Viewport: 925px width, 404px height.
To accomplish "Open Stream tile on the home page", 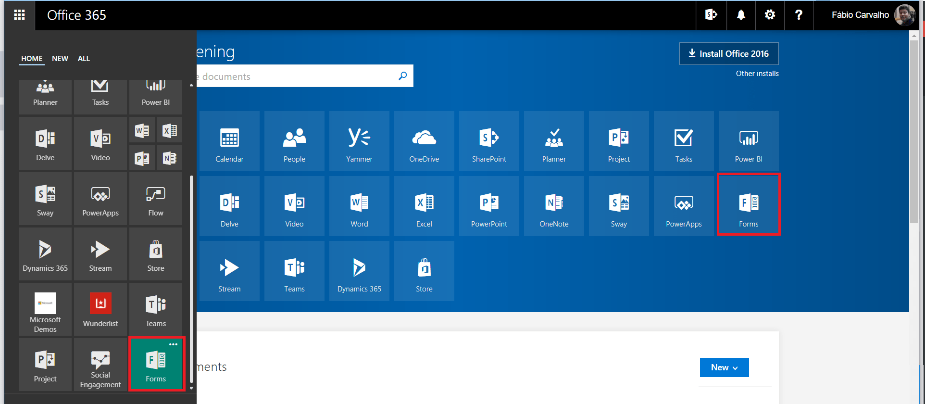I will point(229,271).
